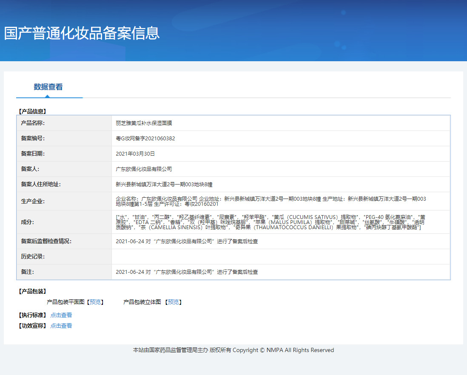Screen dimensions: 467x375
Task: Open 点击查看 link for 功效宣称
Action: coord(61,326)
